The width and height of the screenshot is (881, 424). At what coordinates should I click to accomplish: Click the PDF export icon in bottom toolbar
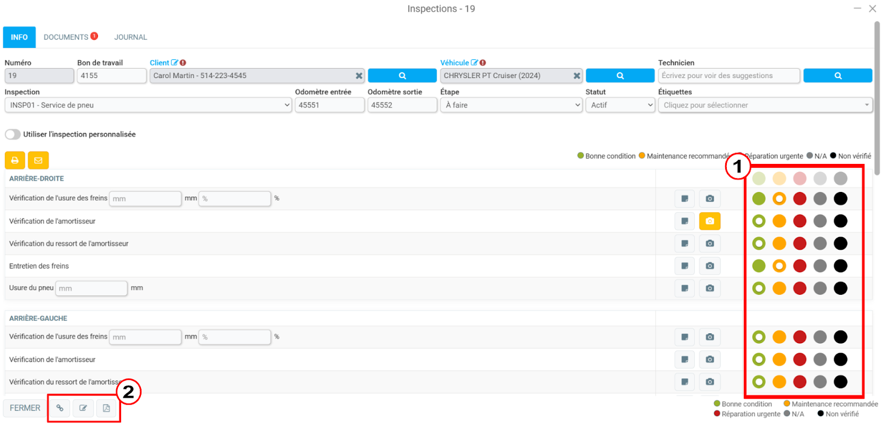tap(106, 408)
